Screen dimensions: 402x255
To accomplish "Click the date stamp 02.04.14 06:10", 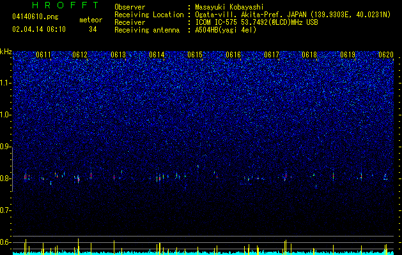I will click(39, 29).
